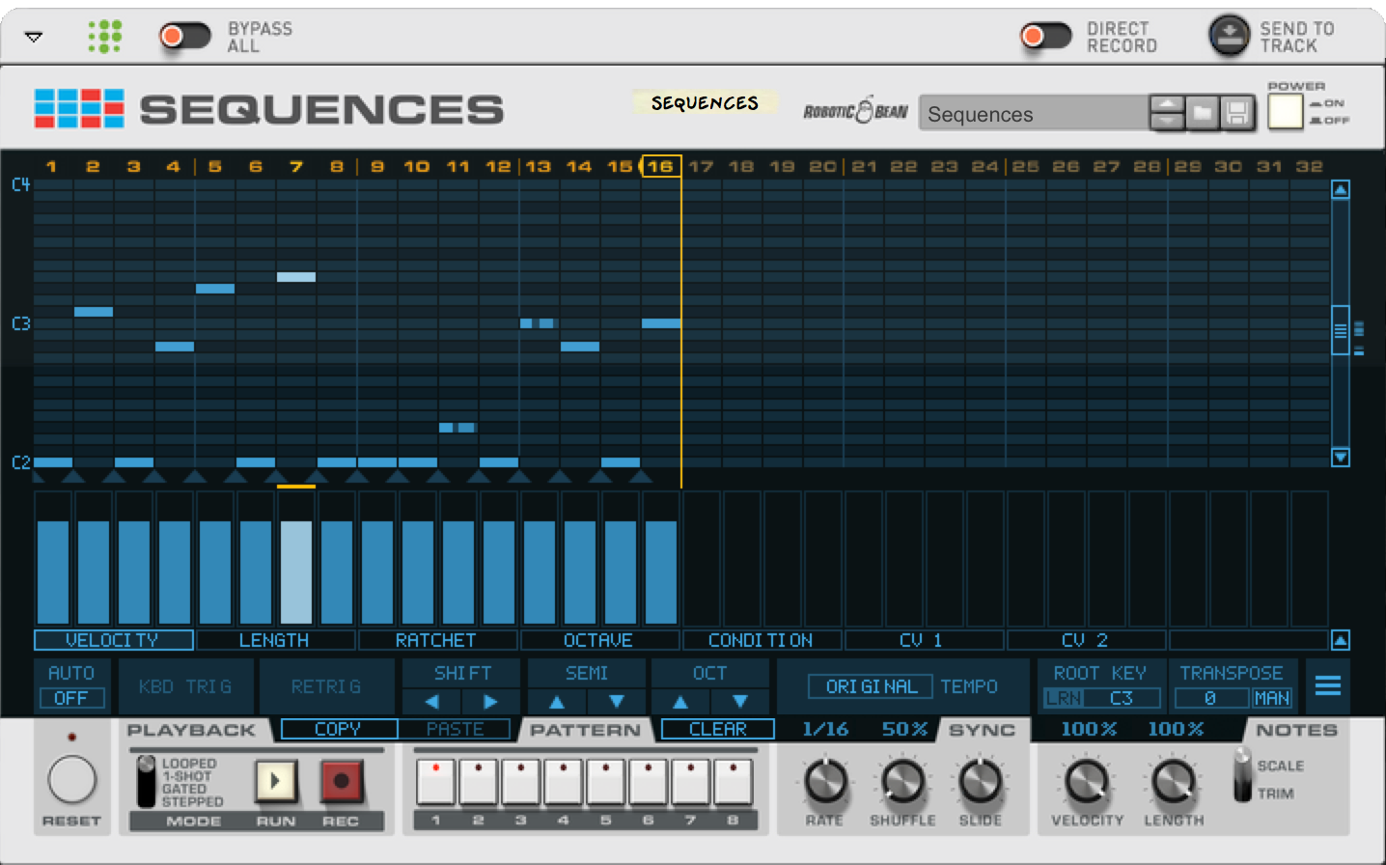
Task: Click the velocity bar for step 16
Action: click(x=661, y=572)
